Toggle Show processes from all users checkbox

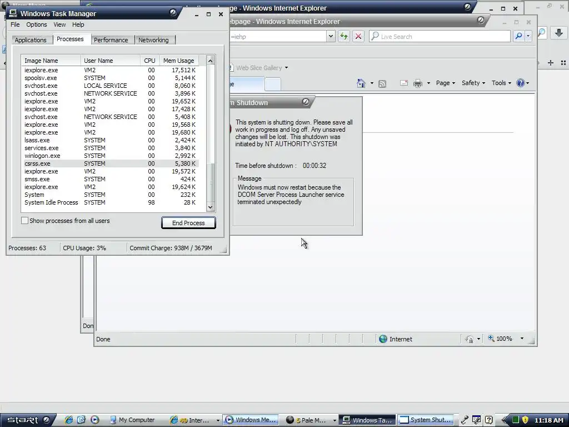pyautogui.click(x=24, y=220)
